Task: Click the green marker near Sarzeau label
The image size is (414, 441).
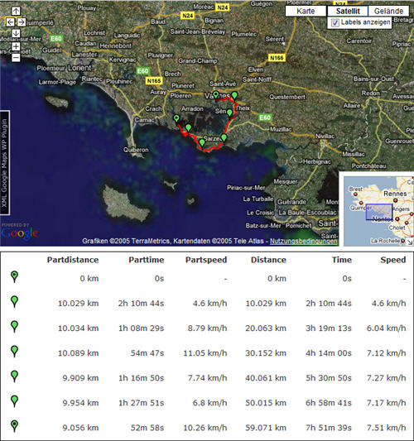Action: point(224,138)
